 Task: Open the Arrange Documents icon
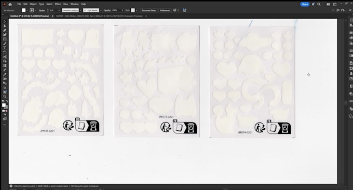pos(329,4)
